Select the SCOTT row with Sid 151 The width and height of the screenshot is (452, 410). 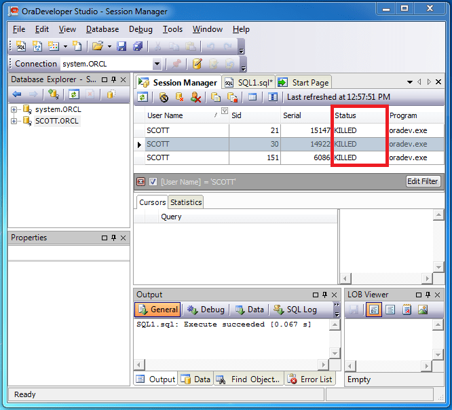click(x=289, y=157)
